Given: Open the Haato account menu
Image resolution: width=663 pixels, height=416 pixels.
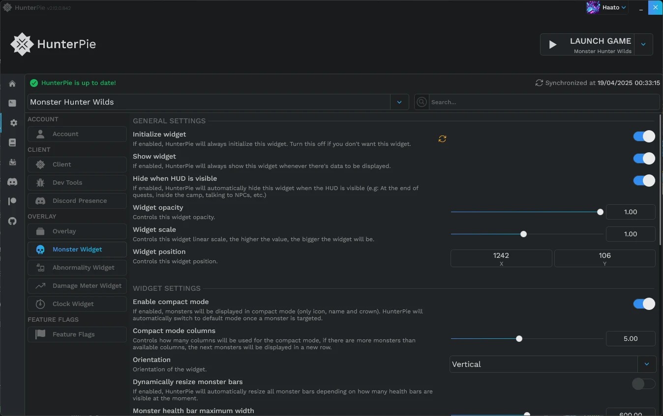Looking at the screenshot, I should (607, 7).
